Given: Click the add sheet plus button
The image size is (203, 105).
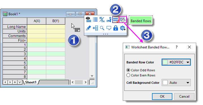Looking at the screenshot, I should (15, 82).
